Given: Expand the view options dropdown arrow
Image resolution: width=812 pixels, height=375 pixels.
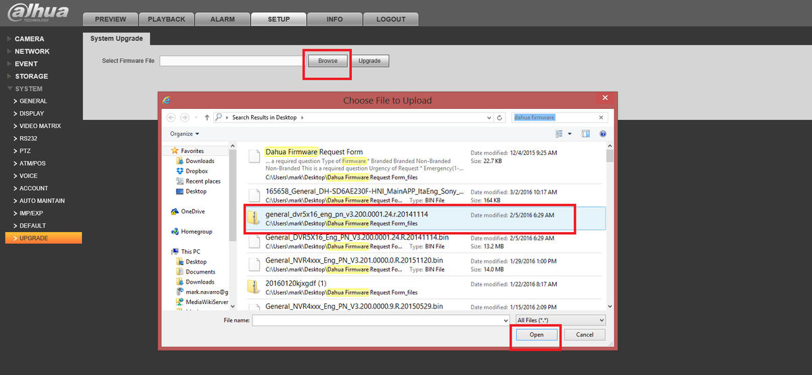Looking at the screenshot, I should tap(570, 134).
